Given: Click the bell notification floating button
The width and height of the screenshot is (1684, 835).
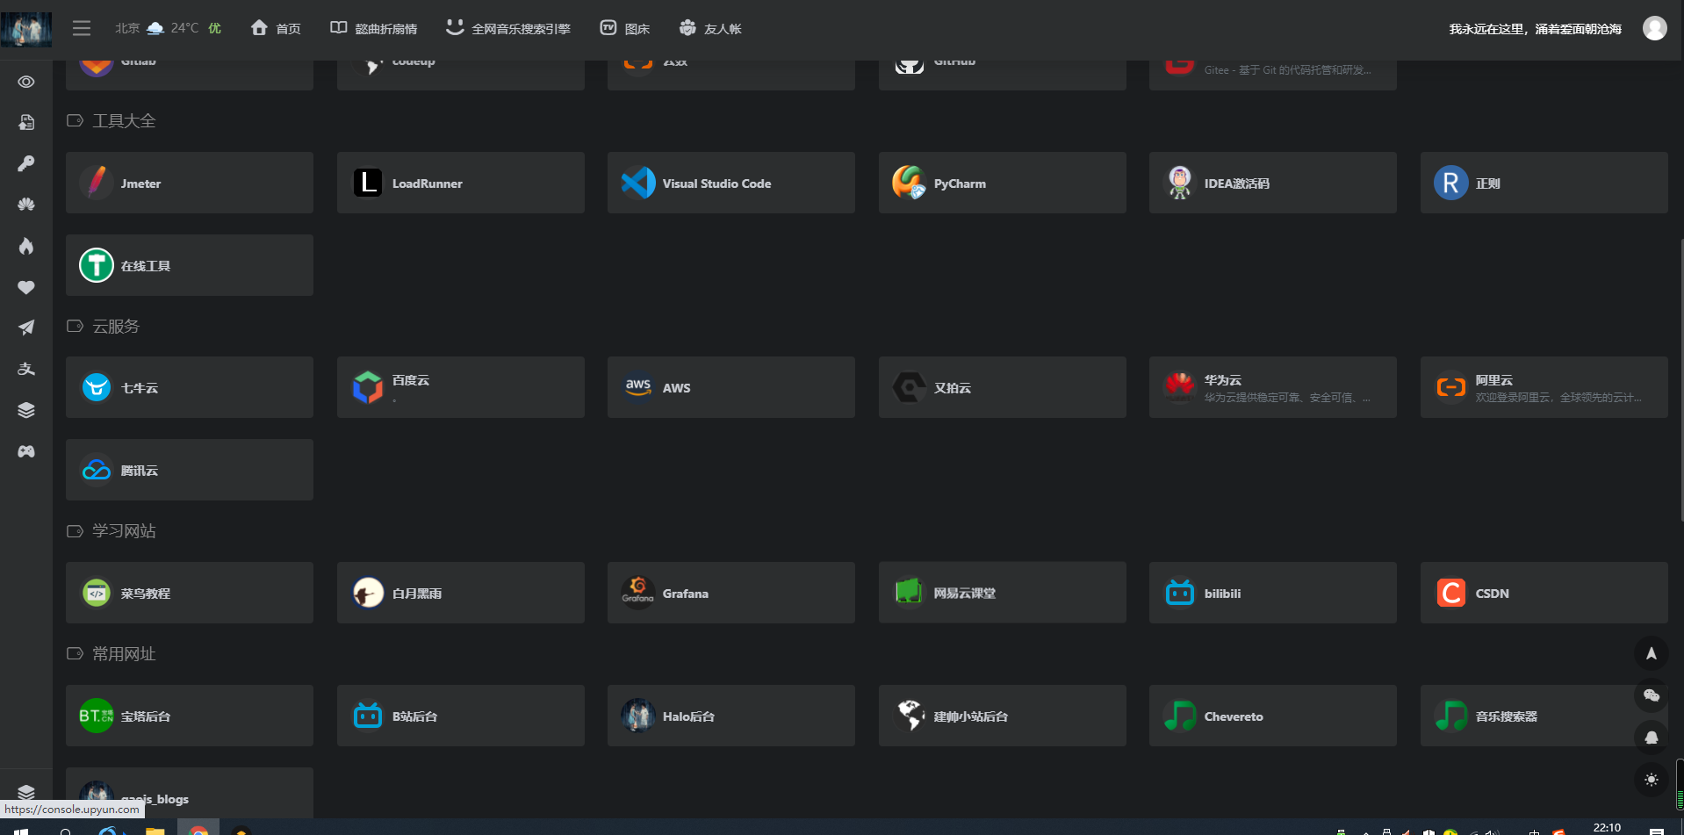Looking at the screenshot, I should 1651,738.
